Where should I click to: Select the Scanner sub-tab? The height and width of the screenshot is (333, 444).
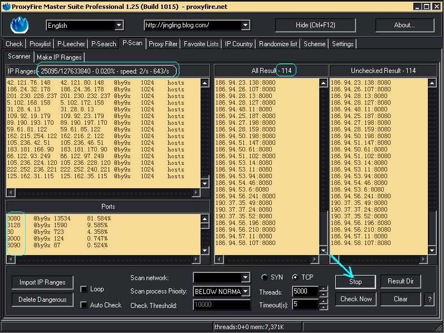click(x=19, y=56)
